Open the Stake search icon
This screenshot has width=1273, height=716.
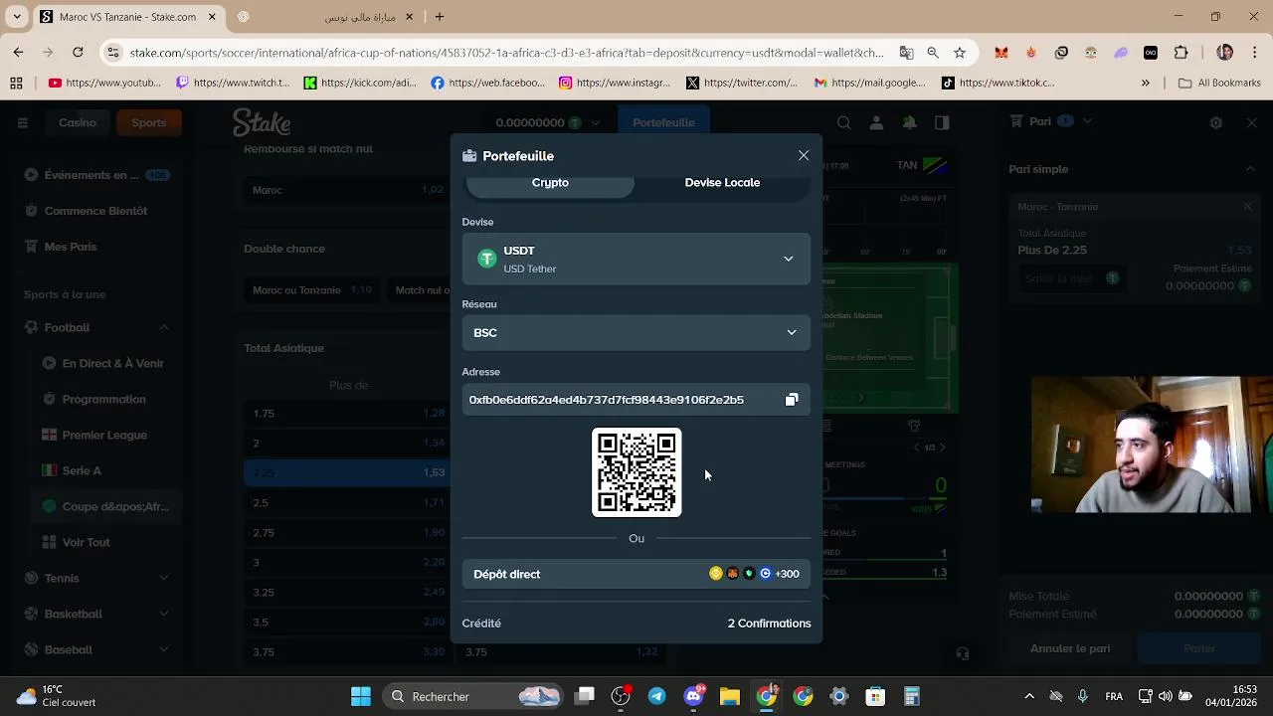(843, 122)
